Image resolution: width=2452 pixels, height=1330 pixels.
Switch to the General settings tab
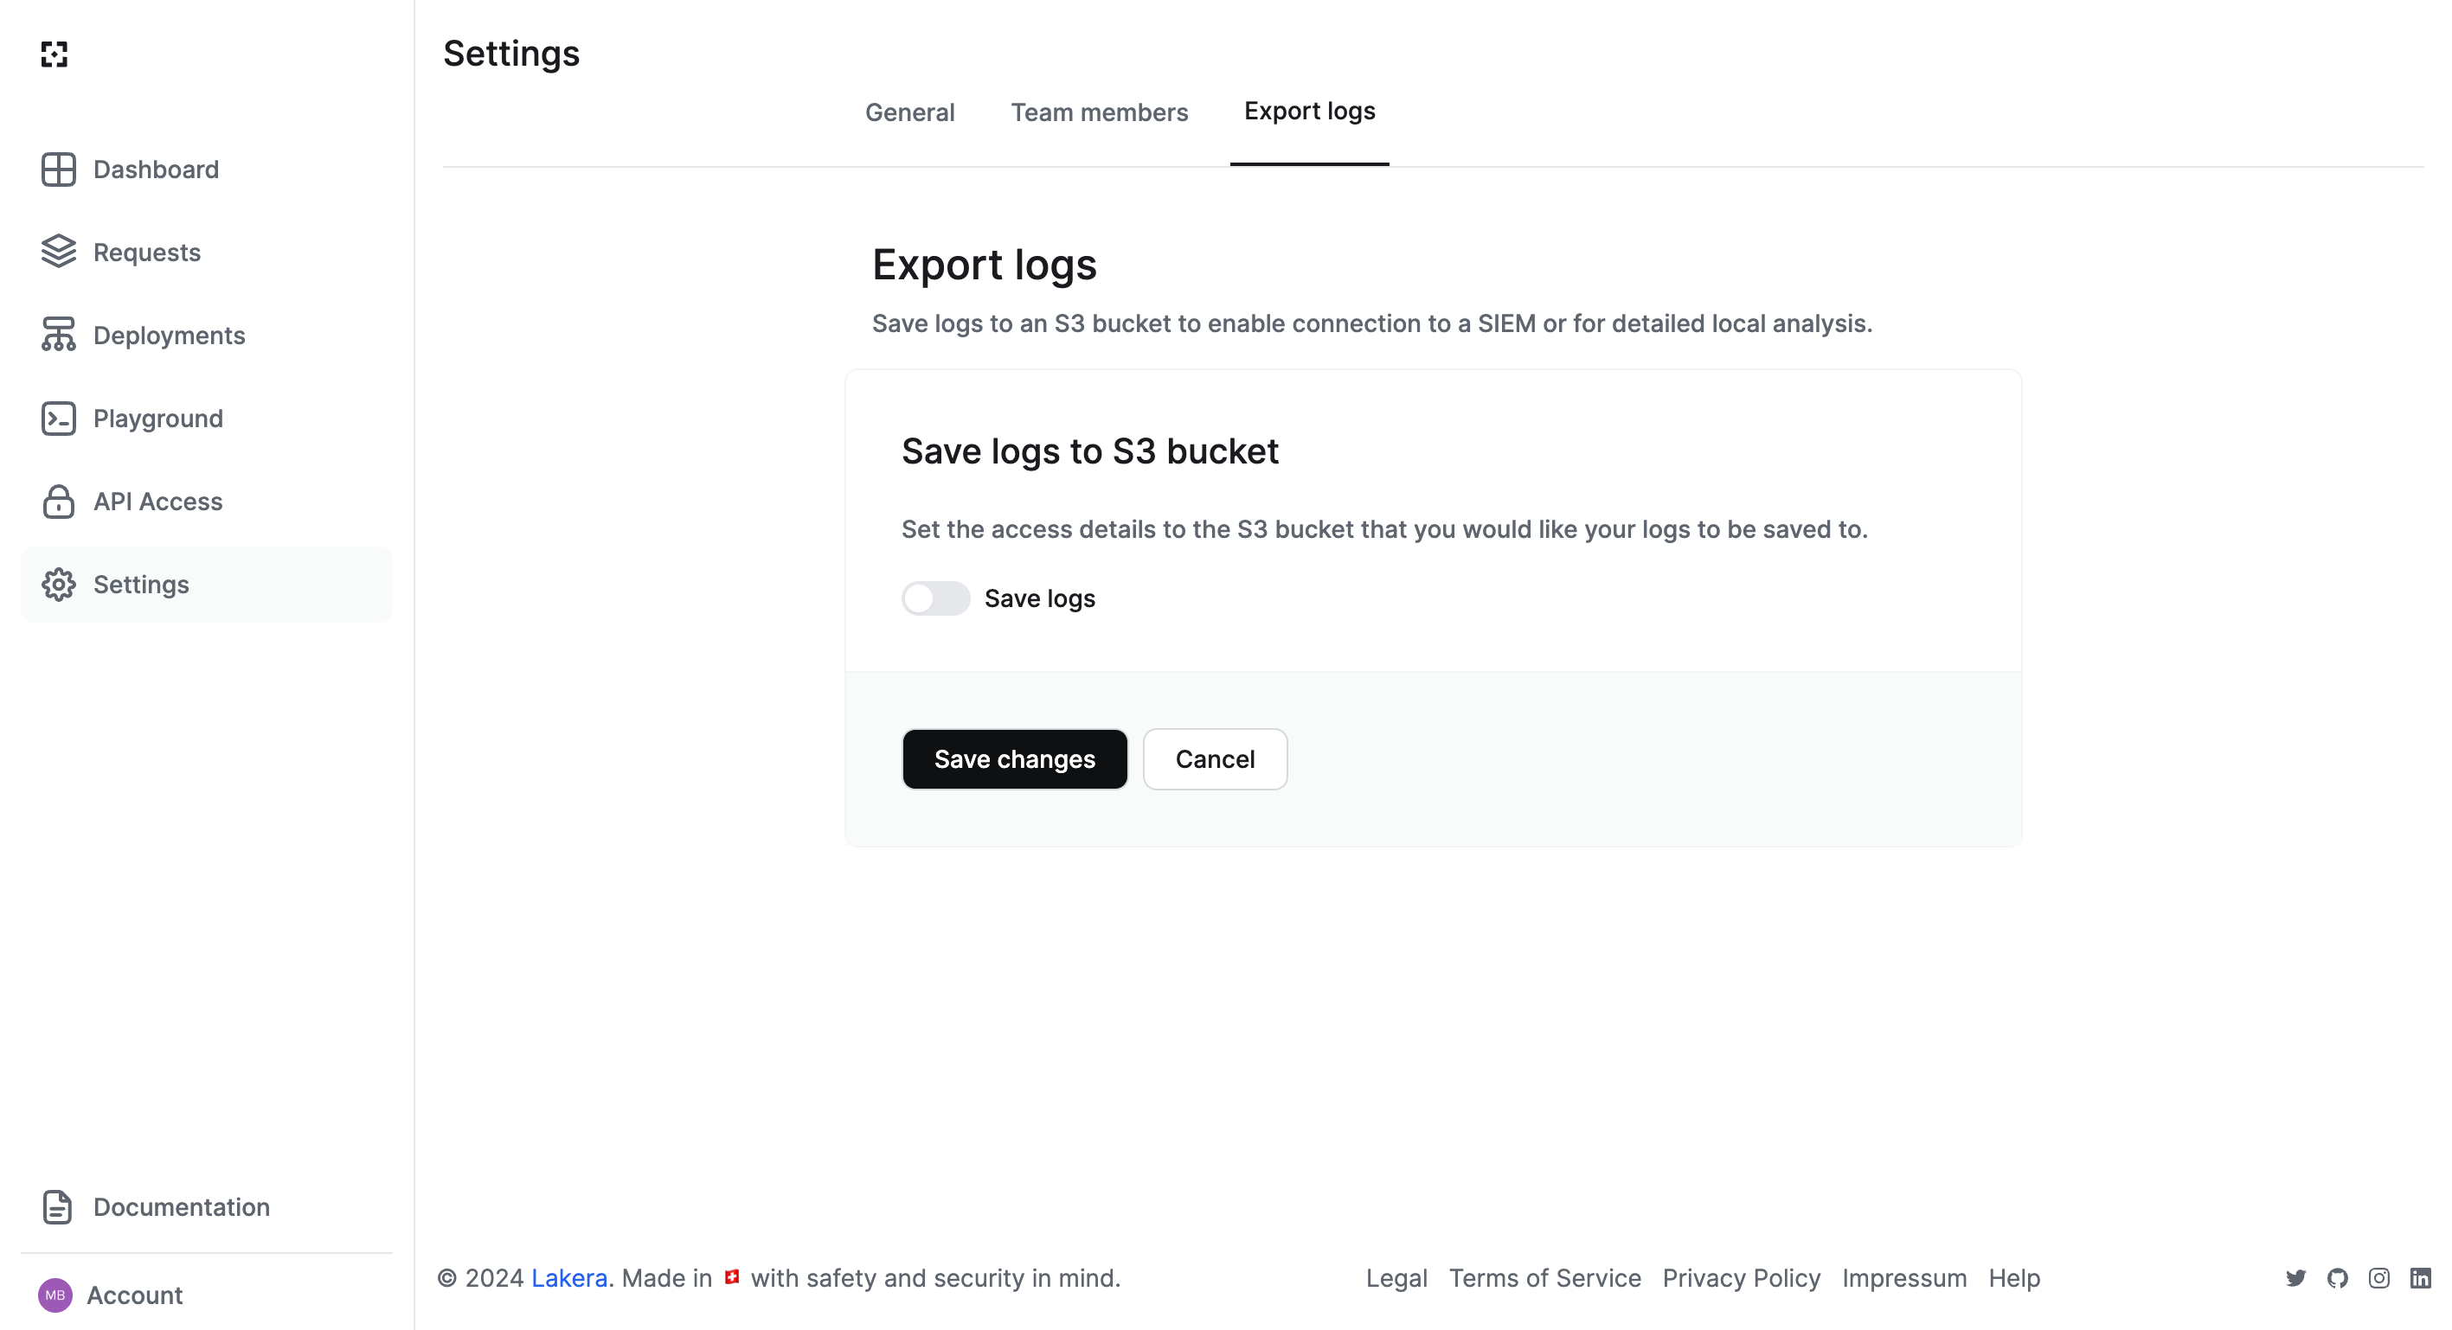pyautogui.click(x=910, y=112)
